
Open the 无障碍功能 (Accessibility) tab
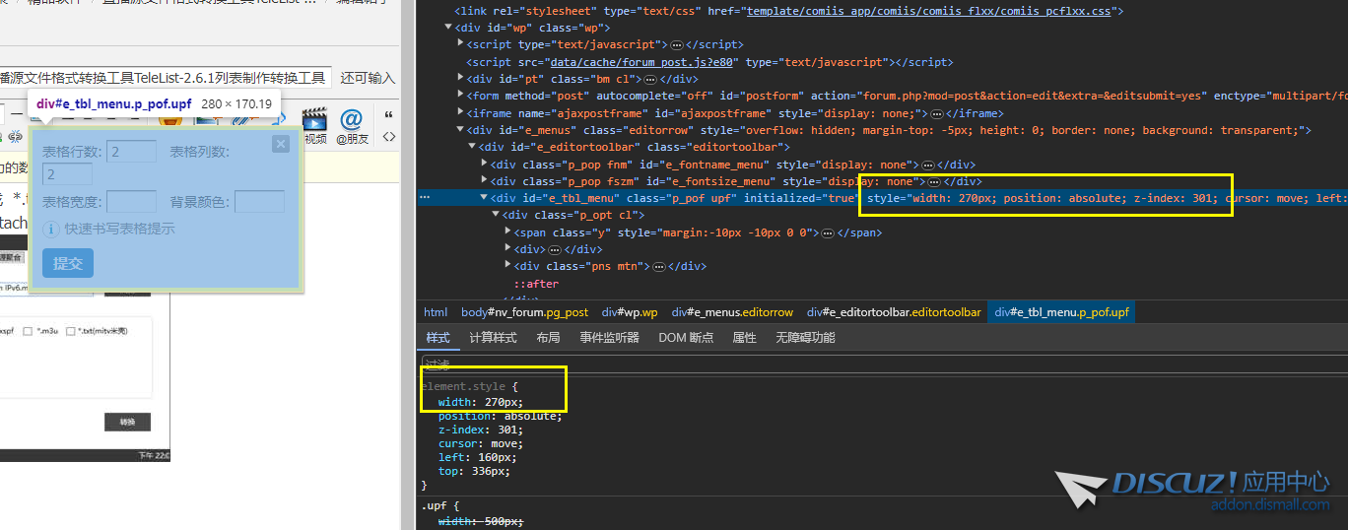(x=805, y=337)
